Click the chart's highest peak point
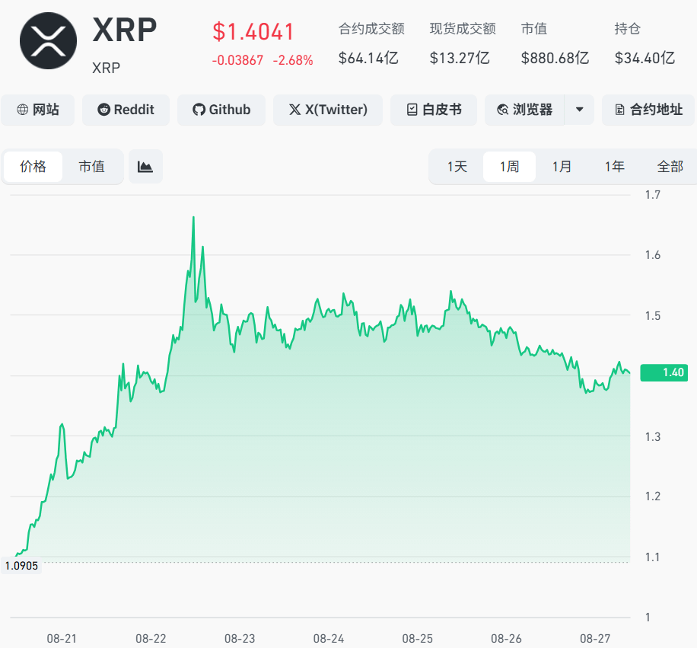 [x=193, y=217]
